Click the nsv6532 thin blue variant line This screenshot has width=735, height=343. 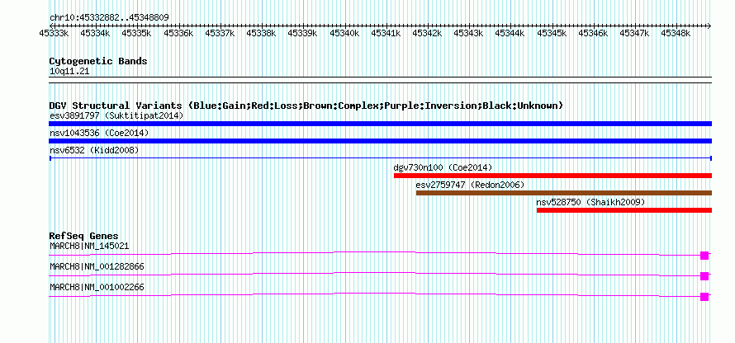point(380,158)
